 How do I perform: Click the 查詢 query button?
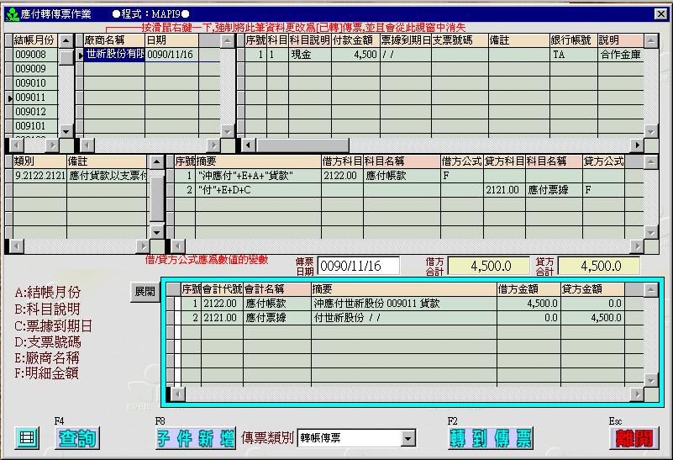click(x=76, y=437)
